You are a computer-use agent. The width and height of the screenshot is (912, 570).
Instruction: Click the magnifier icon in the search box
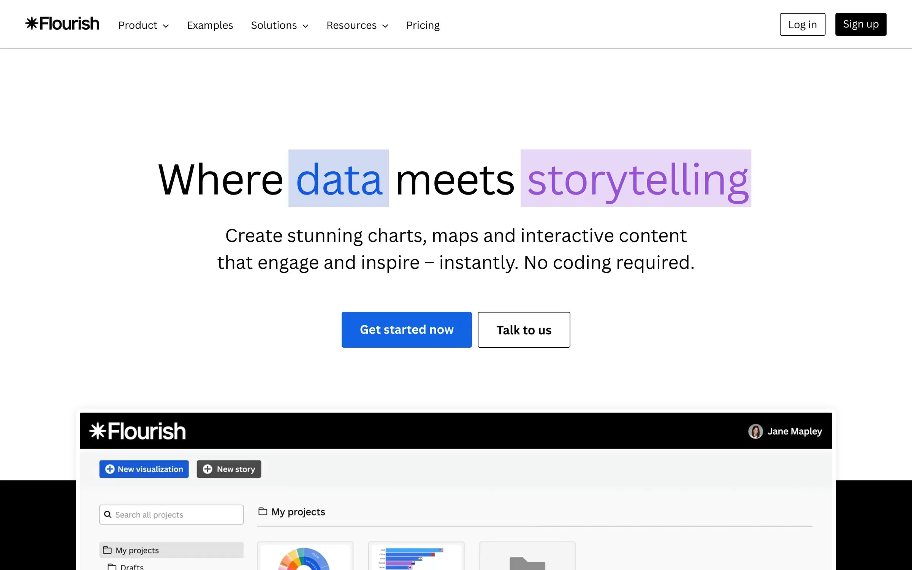(108, 515)
